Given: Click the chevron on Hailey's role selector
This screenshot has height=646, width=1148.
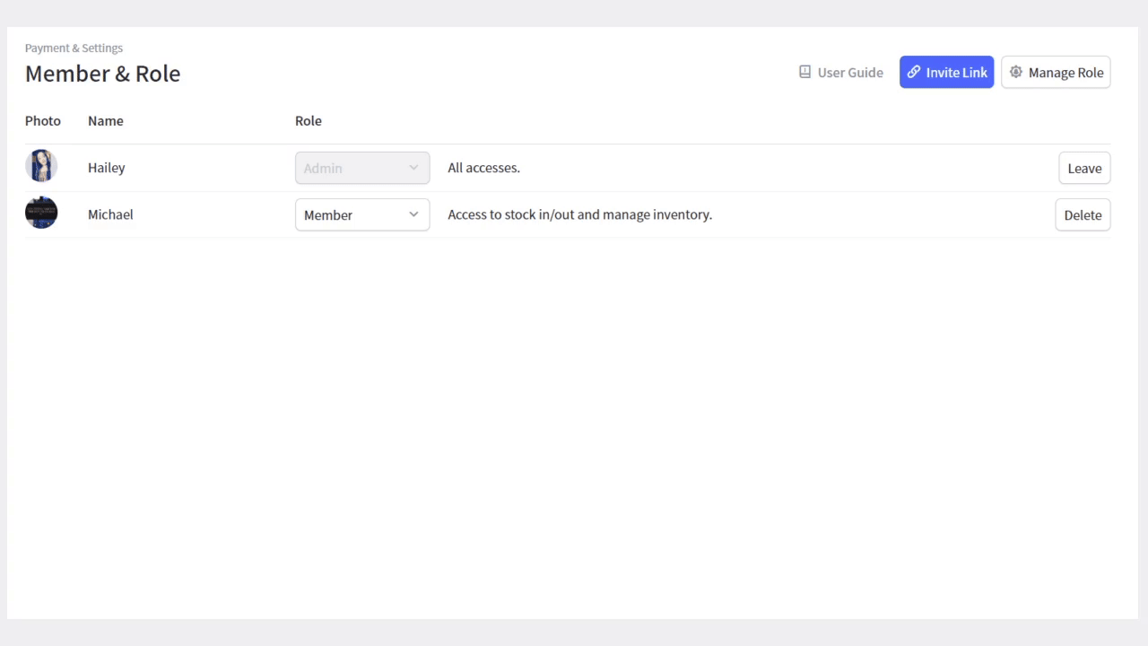Looking at the screenshot, I should coord(413,168).
